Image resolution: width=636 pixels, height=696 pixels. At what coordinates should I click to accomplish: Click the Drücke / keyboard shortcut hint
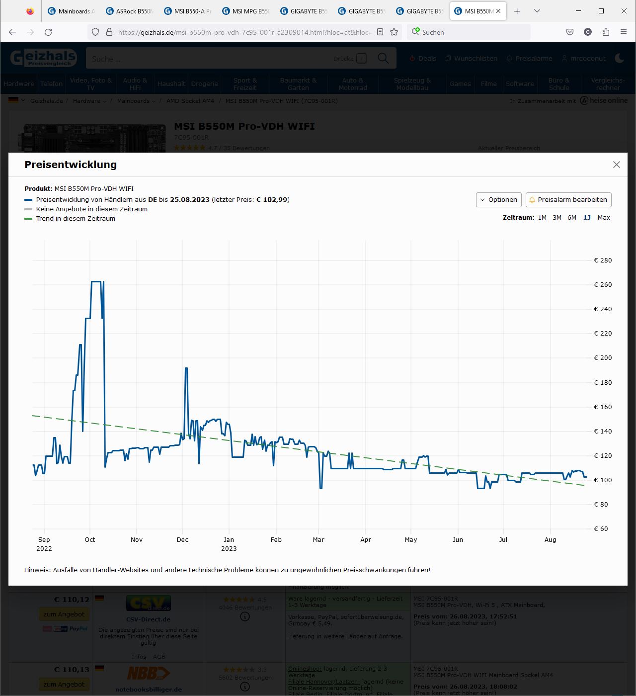350,58
